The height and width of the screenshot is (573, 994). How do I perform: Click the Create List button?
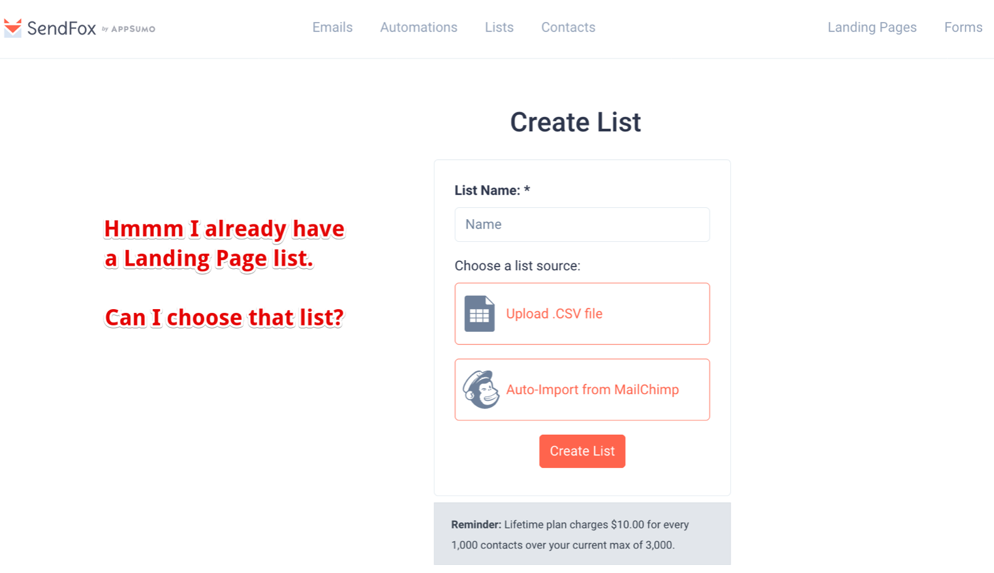click(x=582, y=451)
